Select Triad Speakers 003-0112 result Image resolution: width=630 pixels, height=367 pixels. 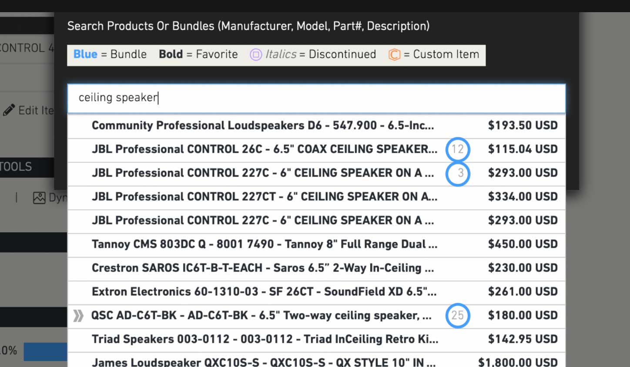pos(316,340)
